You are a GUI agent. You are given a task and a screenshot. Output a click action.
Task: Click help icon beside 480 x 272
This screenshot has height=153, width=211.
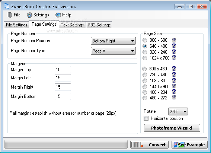174,97
